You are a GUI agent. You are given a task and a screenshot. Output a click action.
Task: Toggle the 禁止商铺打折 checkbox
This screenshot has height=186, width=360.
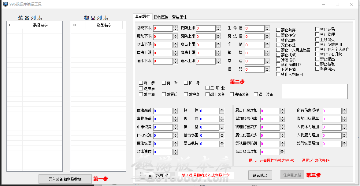point(278,65)
